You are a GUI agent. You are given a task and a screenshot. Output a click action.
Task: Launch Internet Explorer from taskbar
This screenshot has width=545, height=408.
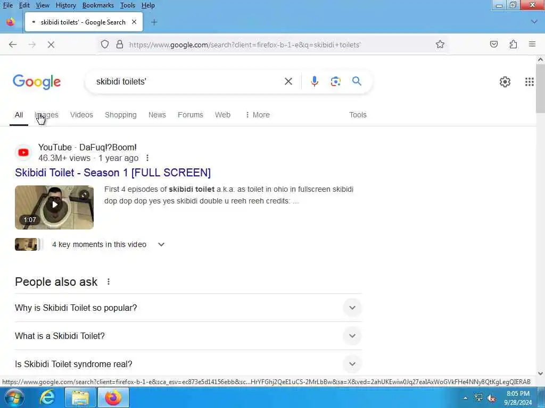coord(47,397)
